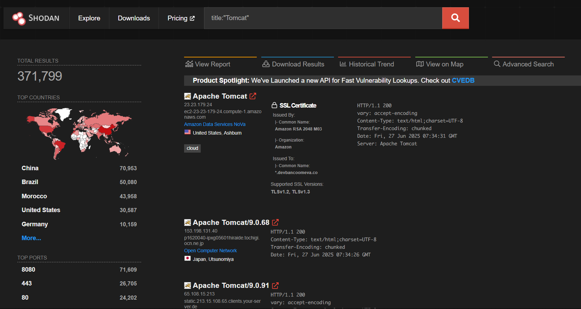The height and width of the screenshot is (309, 581).
Task: Click the View on Map icon
Action: [420, 64]
